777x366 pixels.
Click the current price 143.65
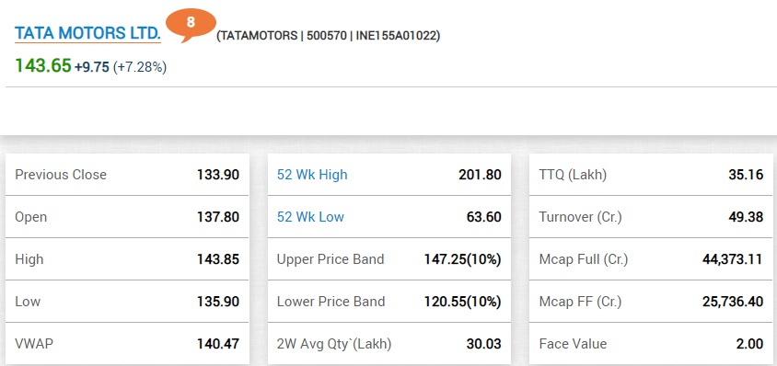pos(43,65)
